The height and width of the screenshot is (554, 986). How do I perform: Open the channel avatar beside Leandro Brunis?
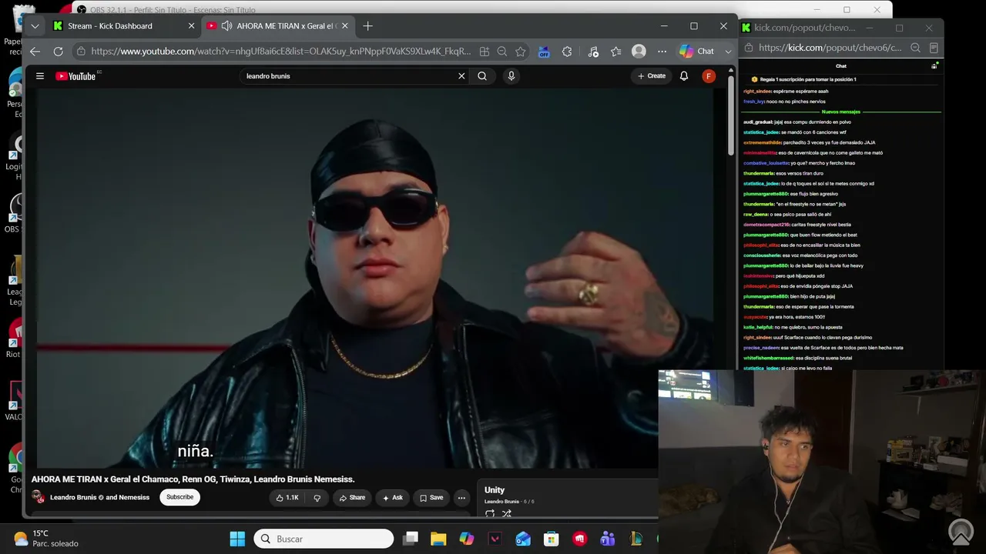[38, 497]
